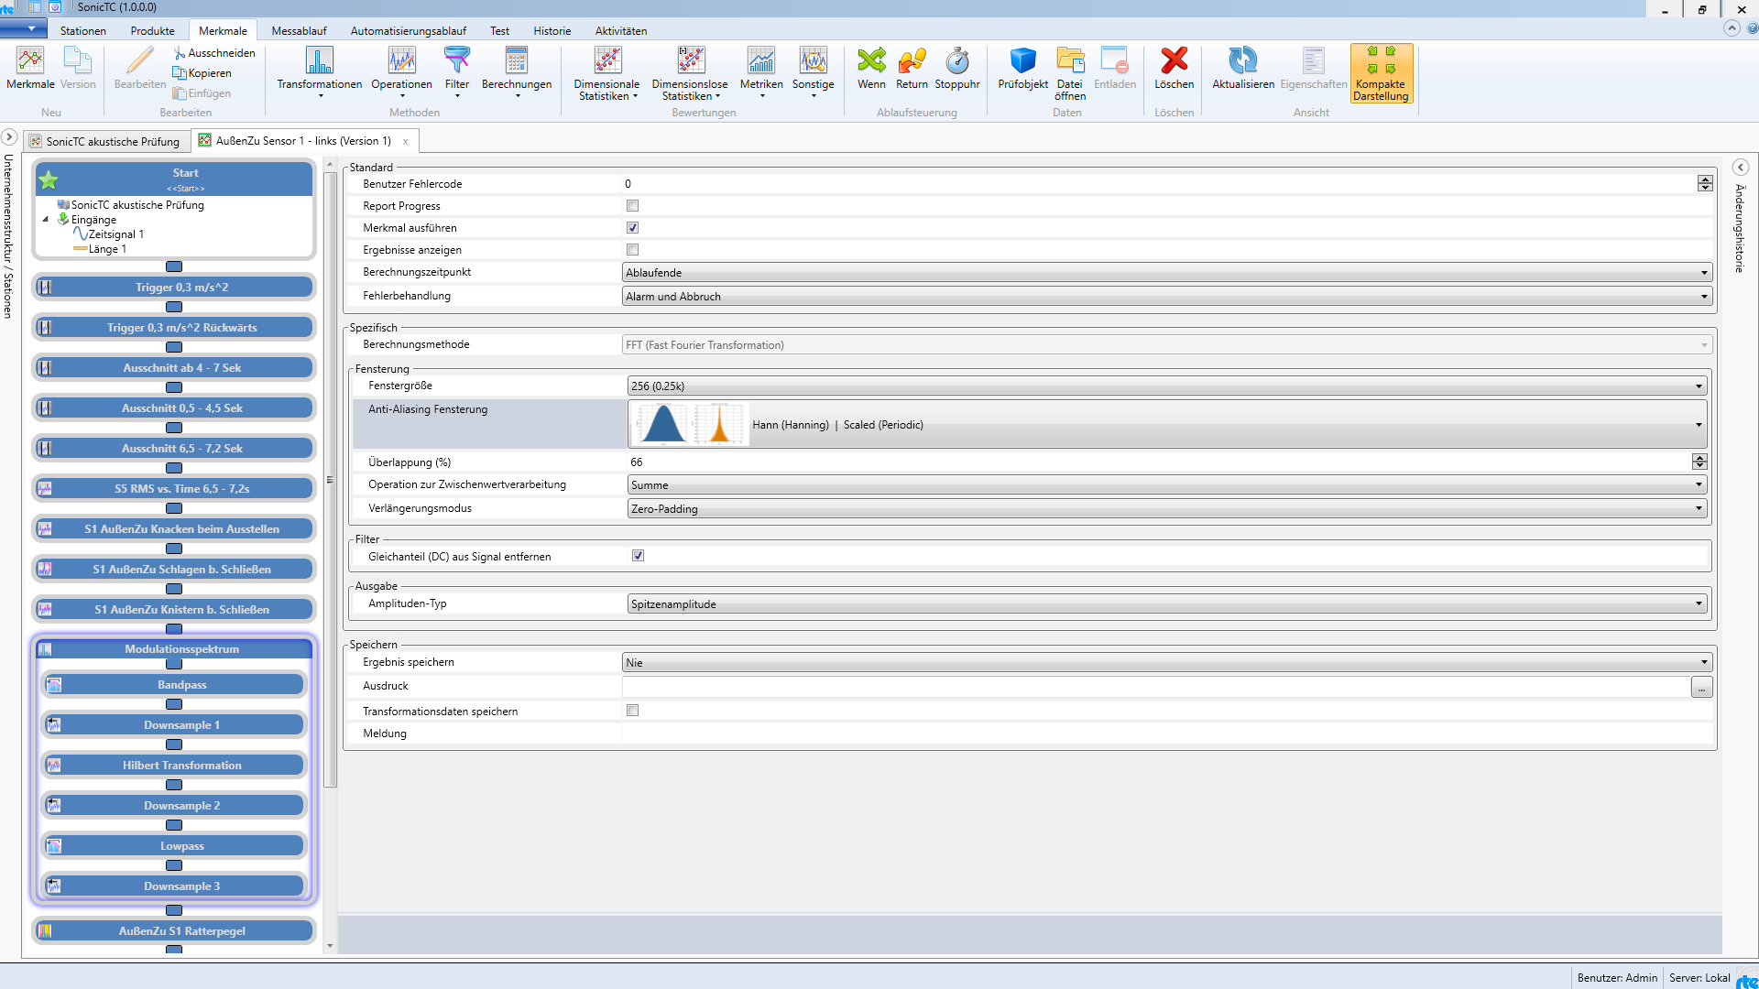Click the Ausdruck browse button
1759x989 pixels.
[1702, 687]
